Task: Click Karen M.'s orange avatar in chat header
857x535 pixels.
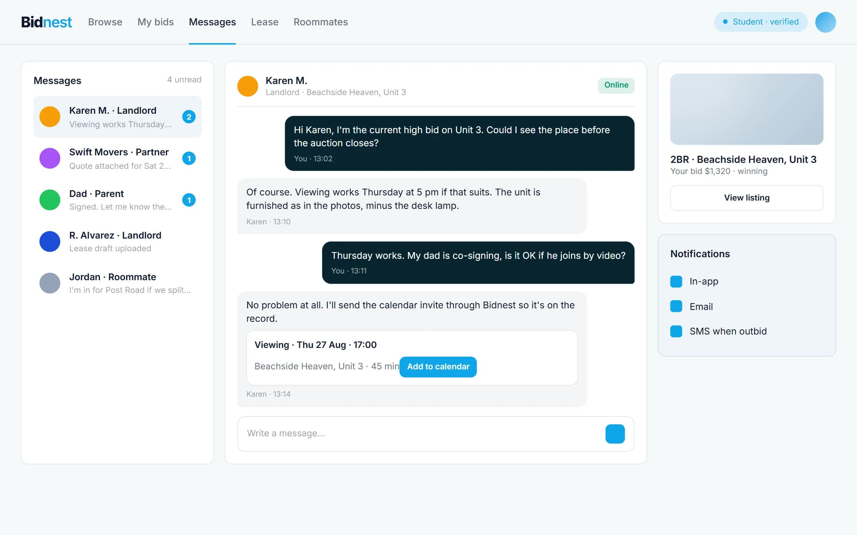Action: 248,86
